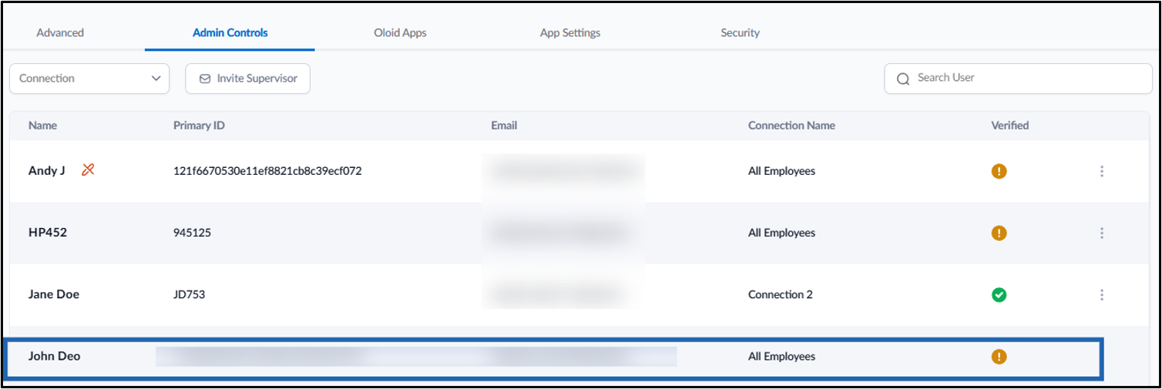Select the name Andy J
Viewport: 1162px width, 389px height.
point(47,171)
